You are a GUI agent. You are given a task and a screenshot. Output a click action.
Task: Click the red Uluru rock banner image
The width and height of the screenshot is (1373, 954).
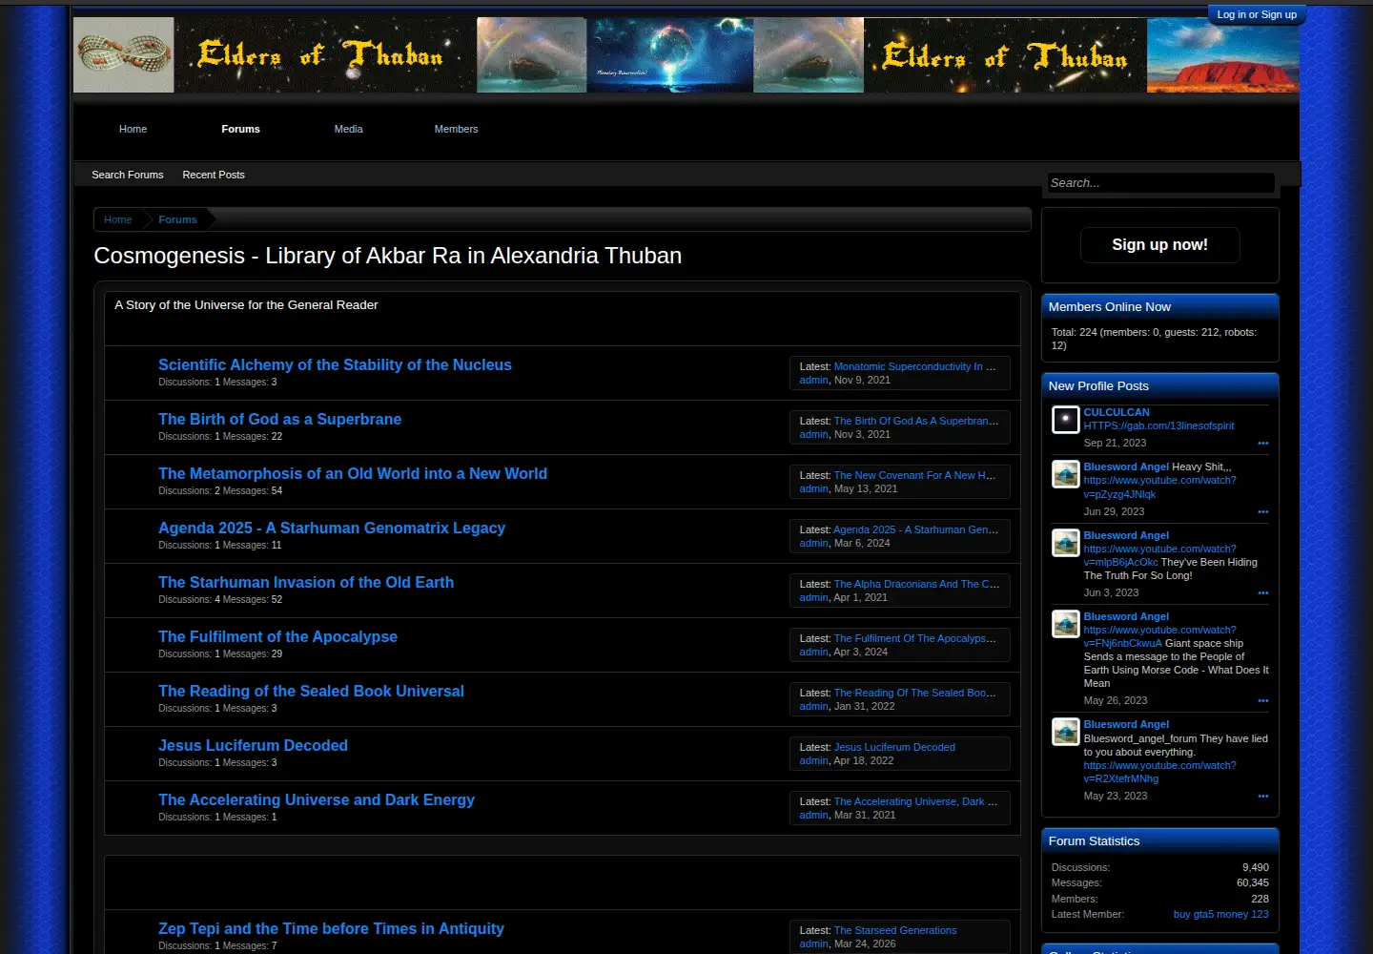(1222, 55)
